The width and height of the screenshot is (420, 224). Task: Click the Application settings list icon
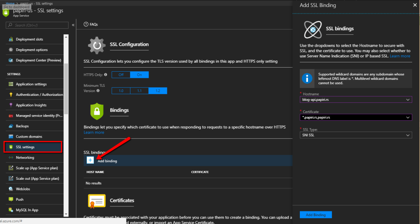click(11, 84)
